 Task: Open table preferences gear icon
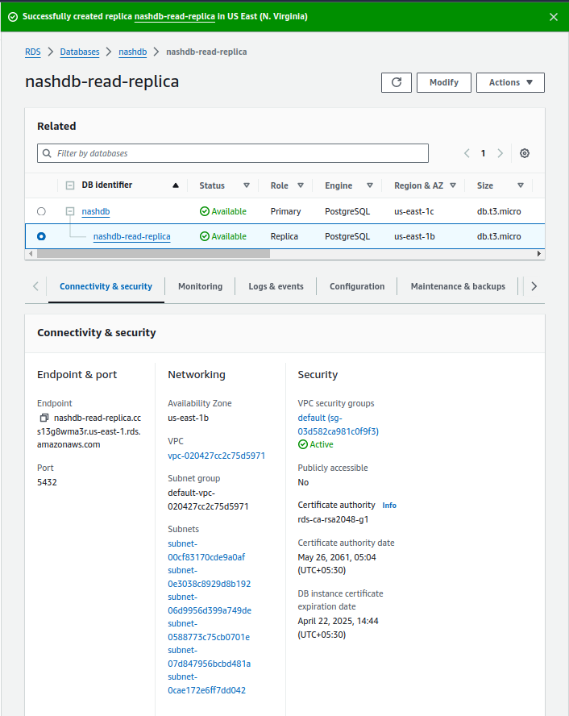(x=525, y=153)
